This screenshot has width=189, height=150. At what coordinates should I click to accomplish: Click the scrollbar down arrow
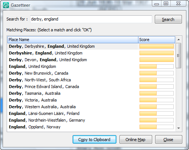tap(179, 128)
